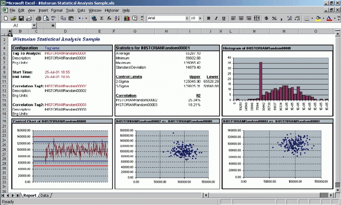Click the Borders icon
This screenshot has width=341, height=205.
(307, 18)
